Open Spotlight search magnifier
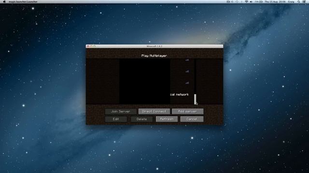This screenshot has height=173, width=309. (x=299, y=1)
